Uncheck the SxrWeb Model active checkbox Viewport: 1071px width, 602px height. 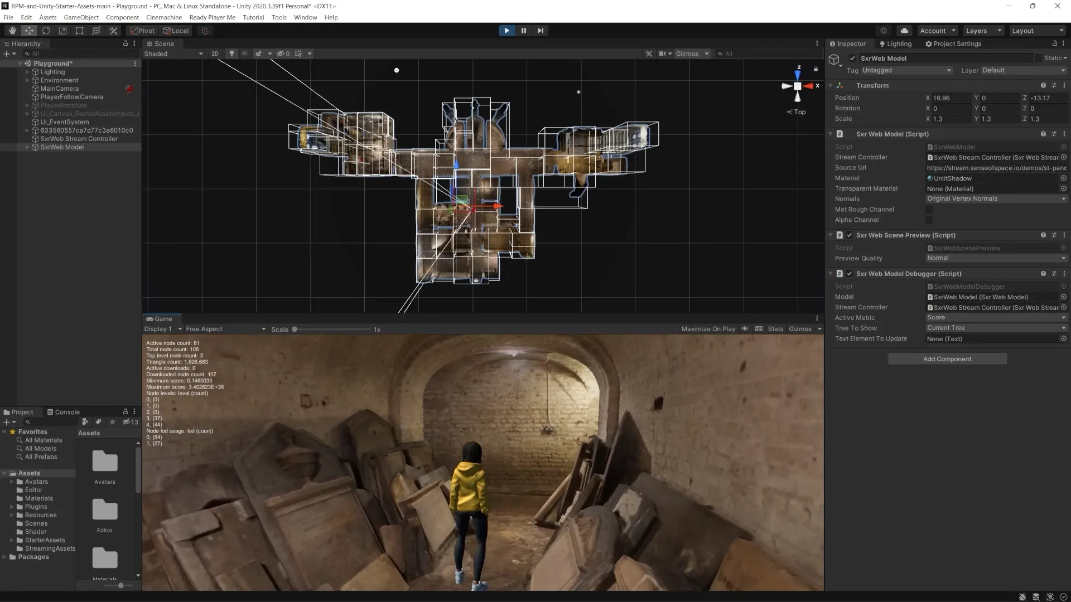[852, 58]
